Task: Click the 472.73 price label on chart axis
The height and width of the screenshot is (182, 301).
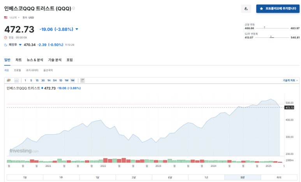Action: (x=289, y=107)
